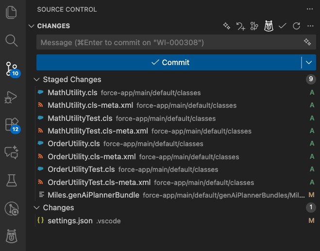Generate commit message with sparkle in message box
This screenshot has height=251, width=320.
tap(307, 42)
